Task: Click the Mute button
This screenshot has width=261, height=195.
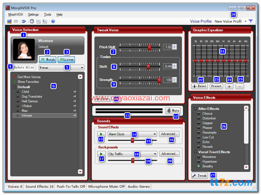Action: click(x=173, y=110)
